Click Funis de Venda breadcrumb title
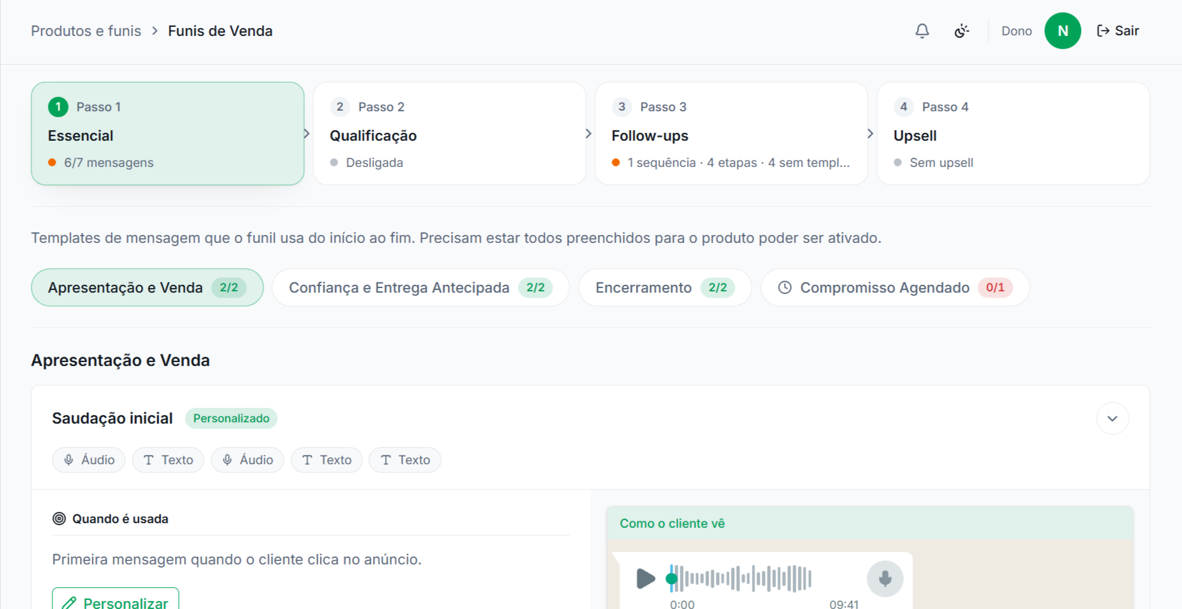Screen dimensions: 1182x609 coord(220,31)
